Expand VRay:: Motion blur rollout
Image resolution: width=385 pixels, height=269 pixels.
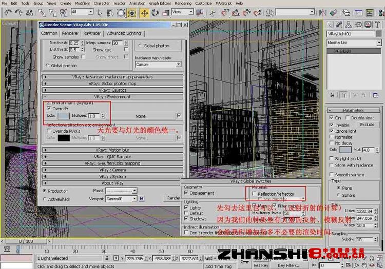113,150
